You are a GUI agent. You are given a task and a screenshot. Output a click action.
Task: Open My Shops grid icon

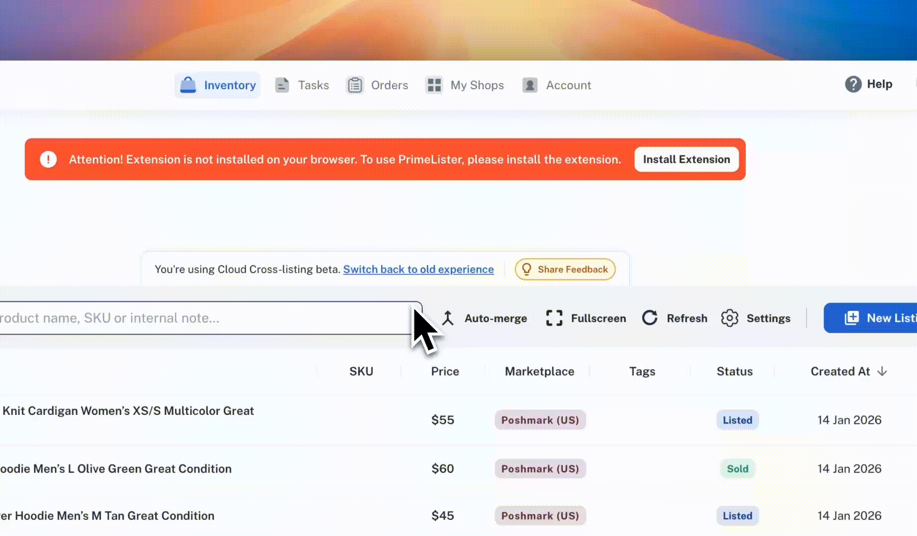click(x=434, y=85)
